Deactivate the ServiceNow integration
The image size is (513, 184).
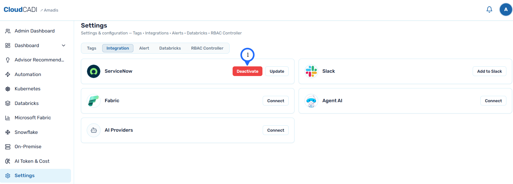(248, 71)
